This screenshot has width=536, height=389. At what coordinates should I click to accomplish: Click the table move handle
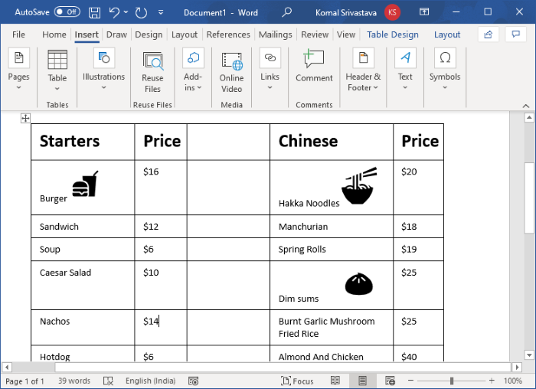coord(25,118)
